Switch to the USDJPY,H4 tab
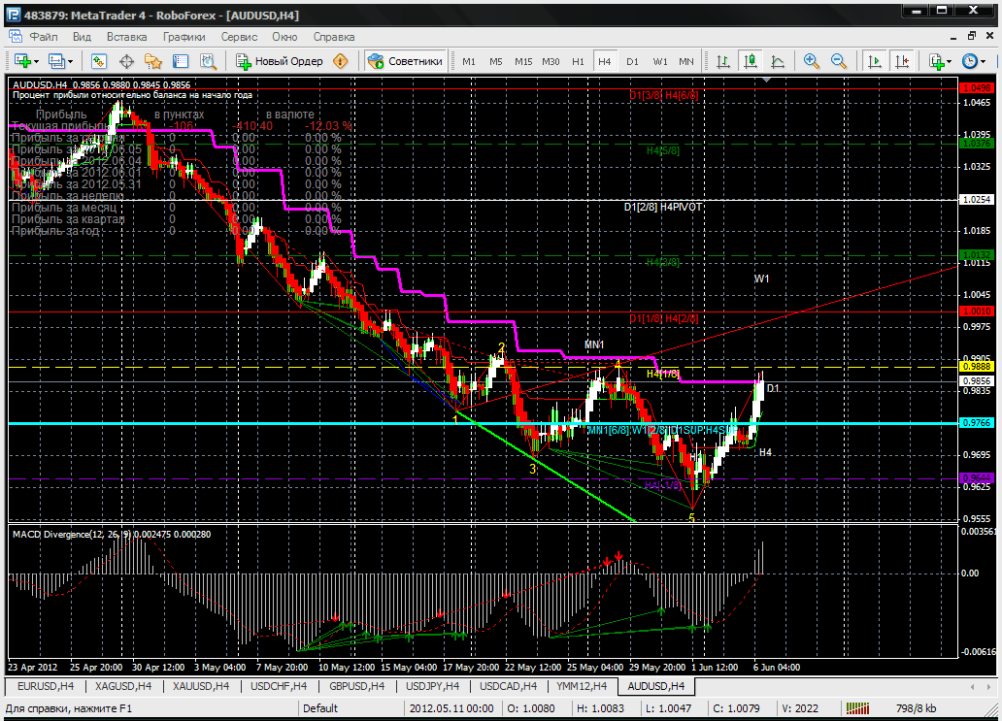Viewport: 1002px width, 721px height. 433,686
